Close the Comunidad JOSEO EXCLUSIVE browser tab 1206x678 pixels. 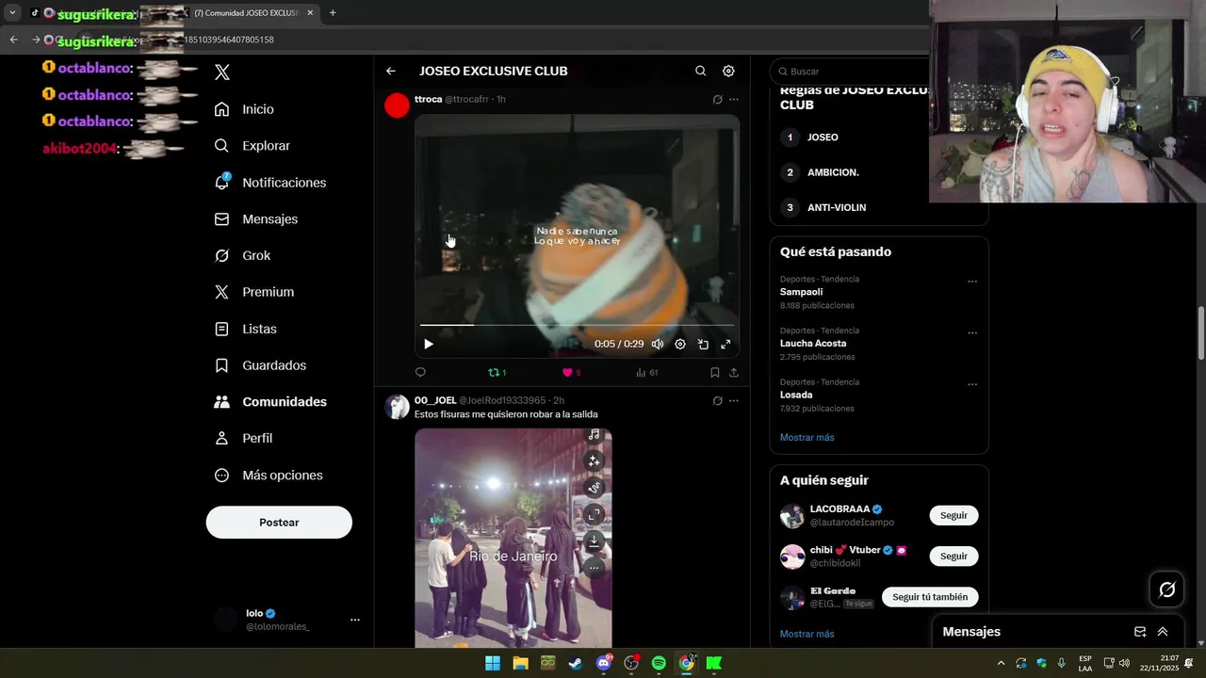tap(310, 13)
